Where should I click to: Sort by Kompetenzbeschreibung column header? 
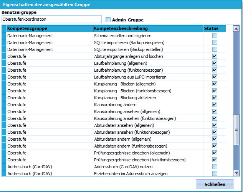(148, 28)
